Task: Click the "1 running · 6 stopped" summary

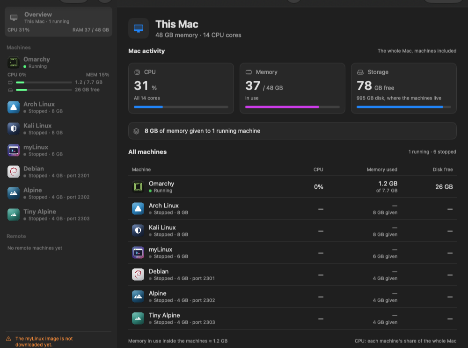Action: [x=432, y=152]
